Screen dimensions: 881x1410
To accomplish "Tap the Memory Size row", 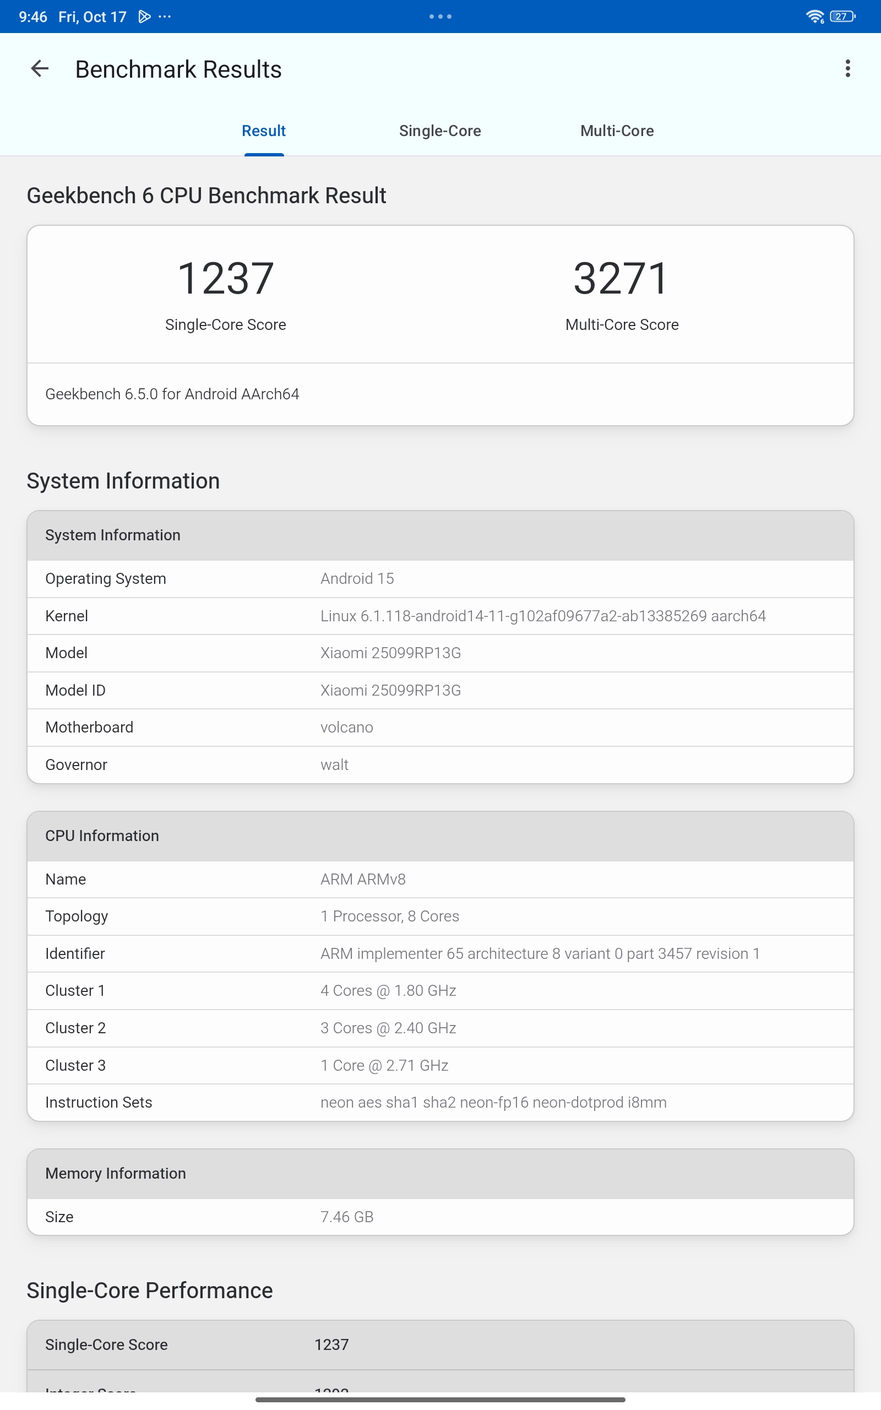I will [440, 1217].
